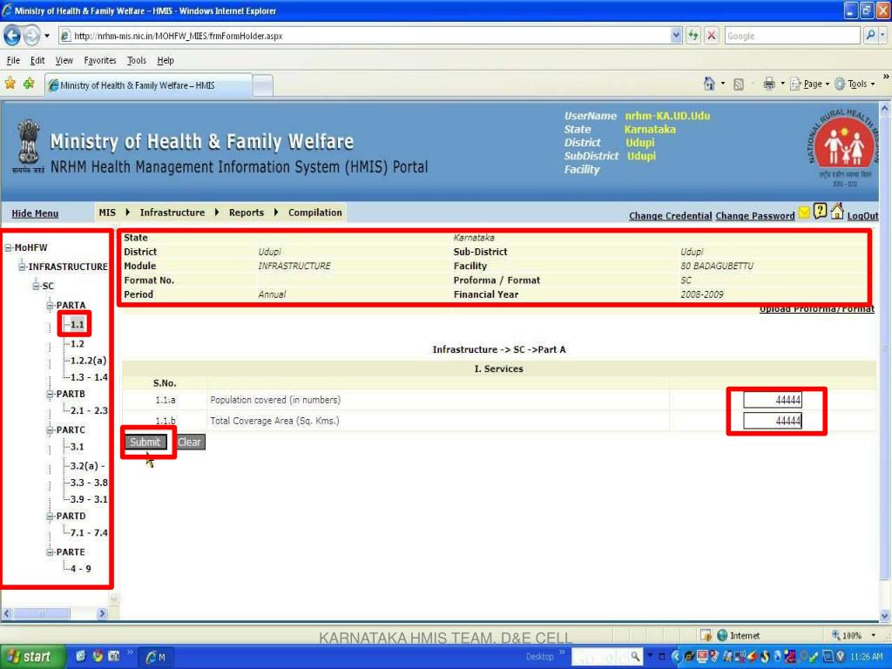The width and height of the screenshot is (892, 669).
Task: Click the National Rural Health Mission logo
Action: [844, 146]
